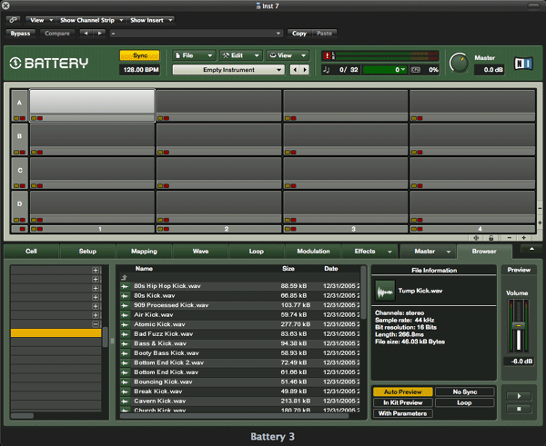
Task: Click the NI logo badge
Action: (522, 64)
